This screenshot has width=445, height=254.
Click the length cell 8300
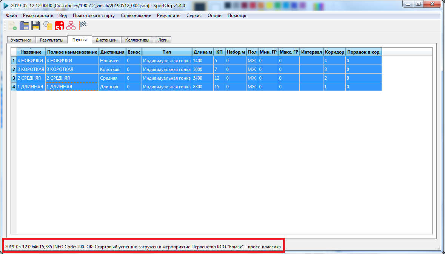coord(203,86)
